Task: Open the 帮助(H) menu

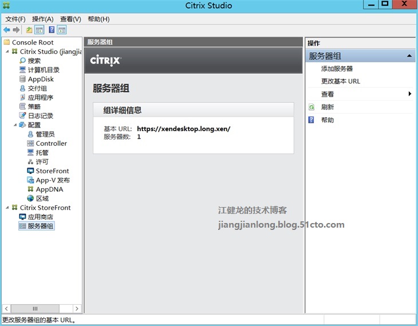Action: point(98,19)
